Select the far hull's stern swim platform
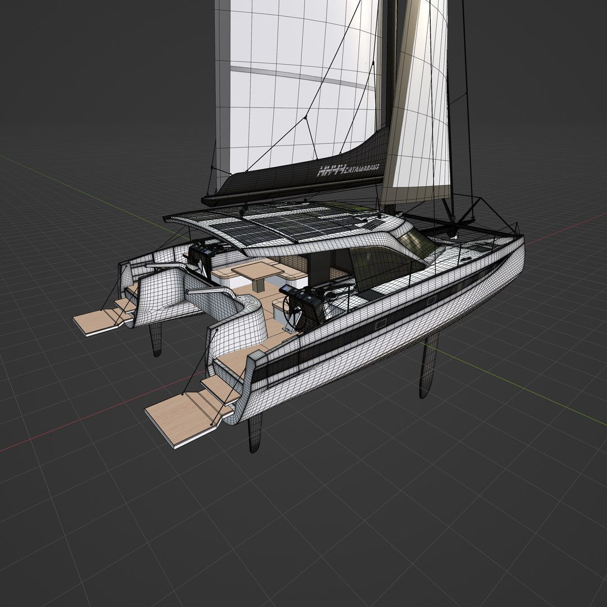The image size is (607, 607). pyautogui.click(x=101, y=320)
